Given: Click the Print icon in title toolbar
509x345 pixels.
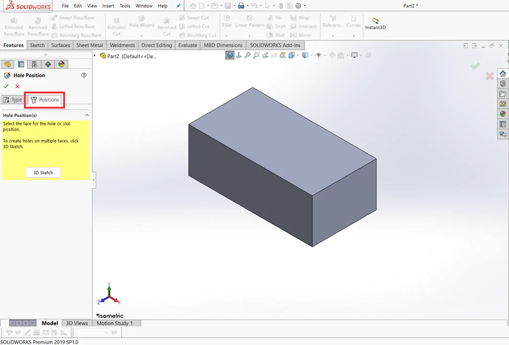Looking at the screenshot, I should 241,6.
